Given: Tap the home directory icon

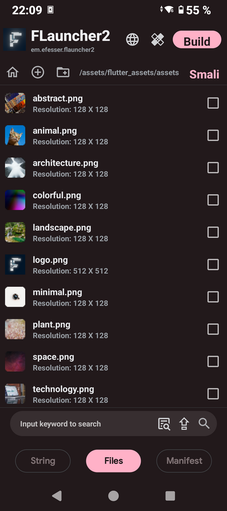Looking at the screenshot, I should click(12, 72).
